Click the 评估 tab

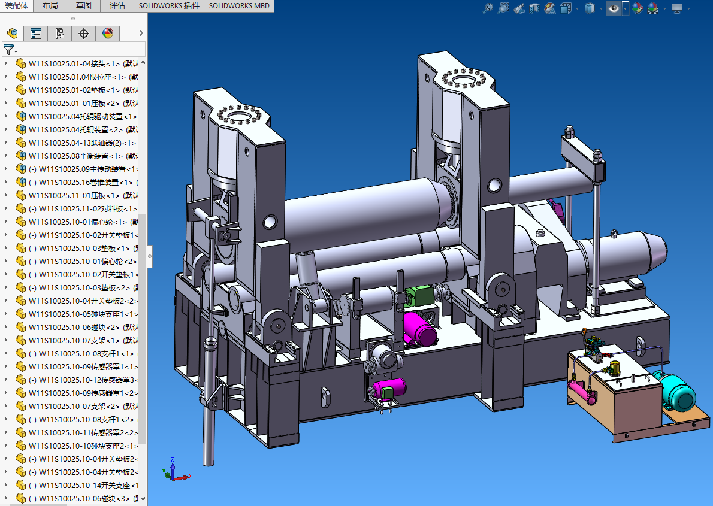[117, 6]
